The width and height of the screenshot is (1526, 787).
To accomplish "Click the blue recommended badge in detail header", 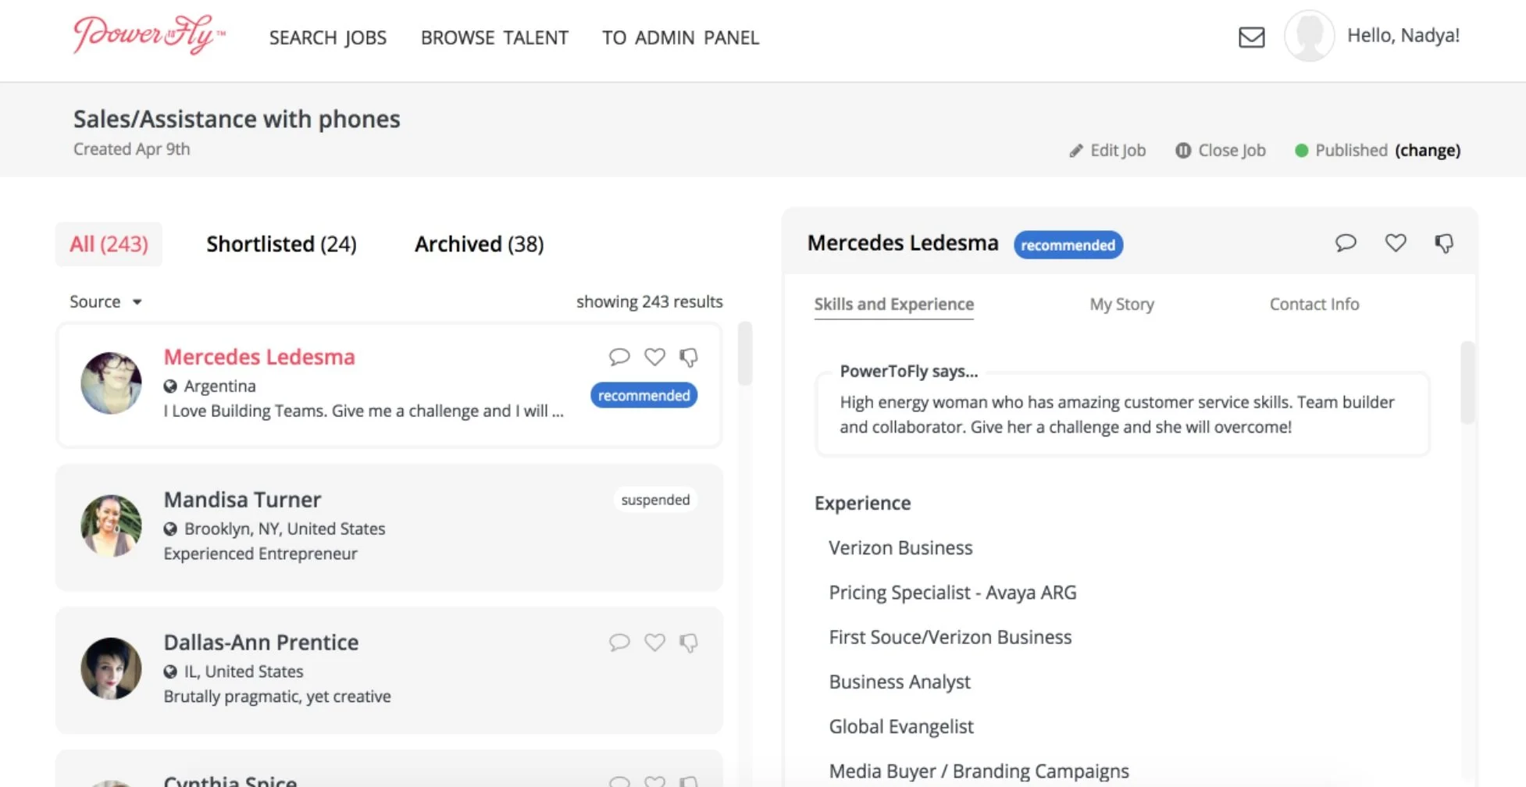I will tap(1068, 245).
